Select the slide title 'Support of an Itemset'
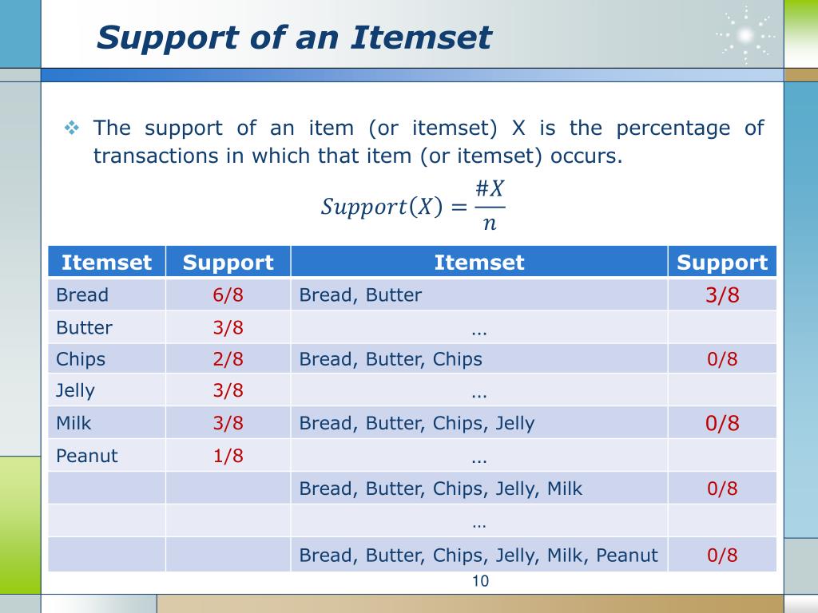Viewport: 818px width, 613px height. point(294,38)
